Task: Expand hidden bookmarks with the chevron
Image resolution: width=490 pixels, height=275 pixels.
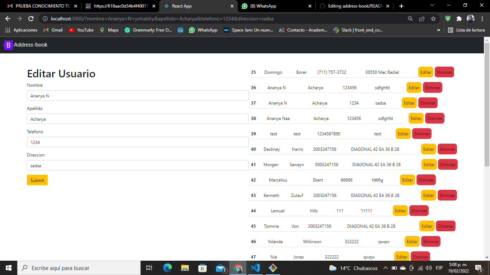Action: [438, 30]
